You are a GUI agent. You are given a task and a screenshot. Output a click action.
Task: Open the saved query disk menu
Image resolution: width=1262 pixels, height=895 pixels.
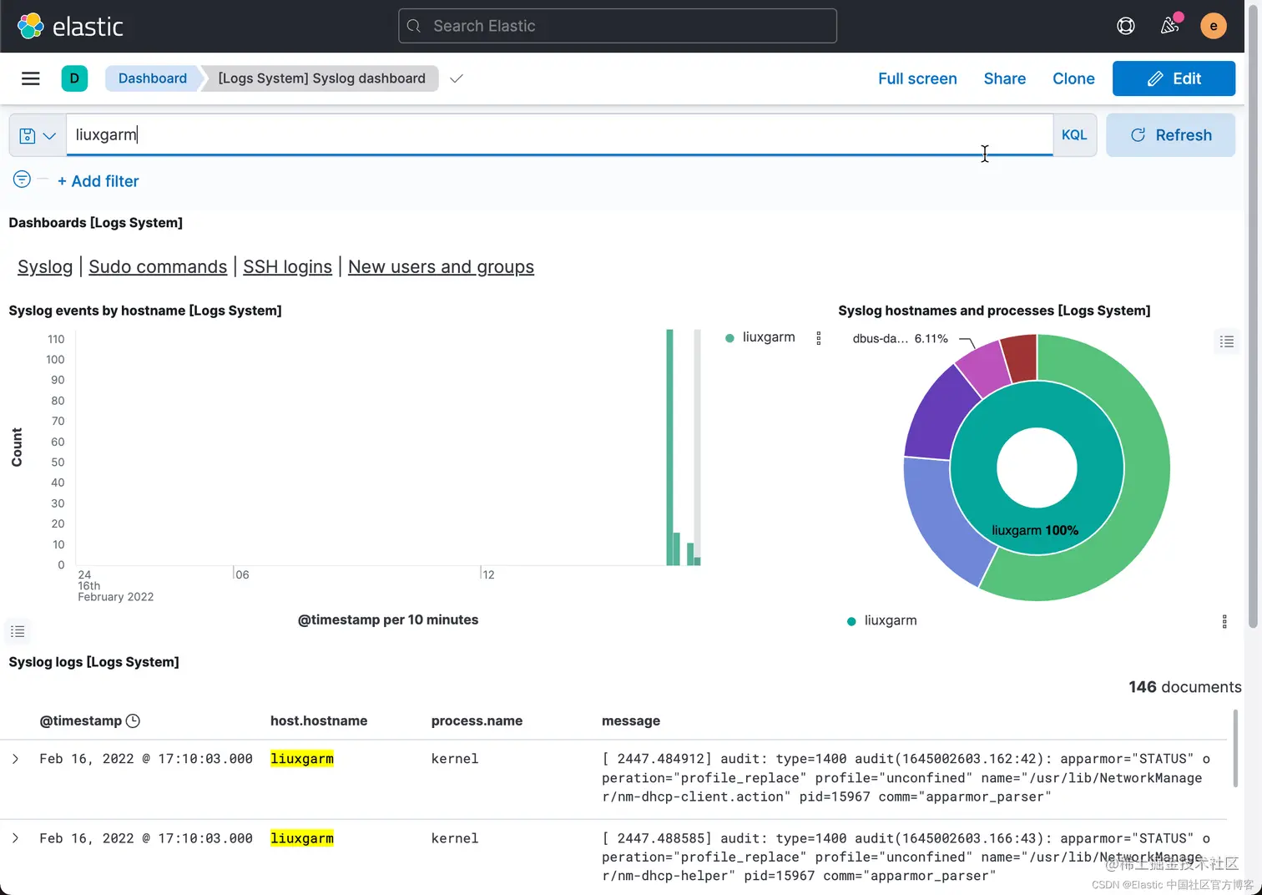click(38, 135)
